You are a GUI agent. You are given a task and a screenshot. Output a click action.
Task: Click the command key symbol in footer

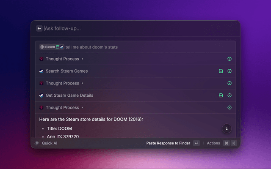click(x=227, y=143)
